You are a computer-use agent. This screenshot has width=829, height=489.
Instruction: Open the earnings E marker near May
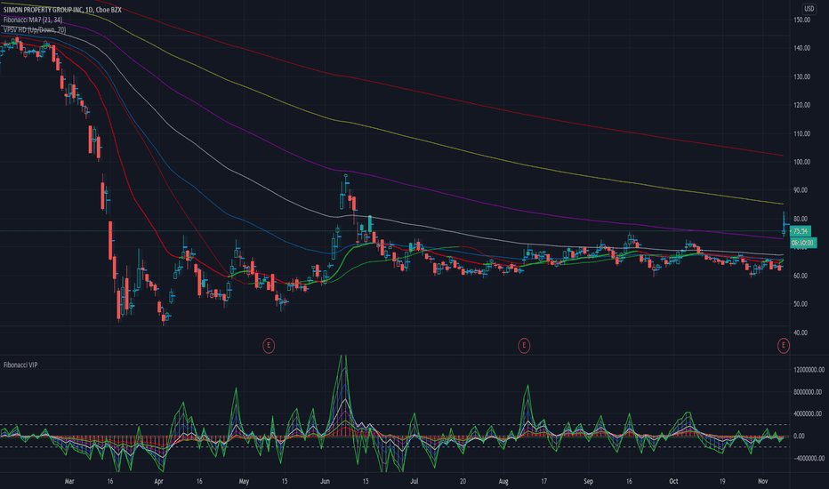[x=269, y=346]
